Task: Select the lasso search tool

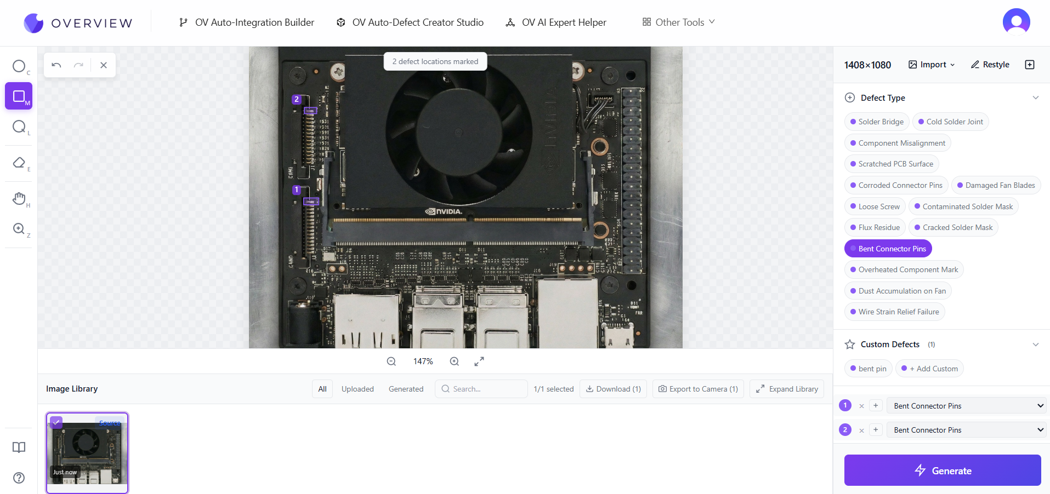Action: tap(19, 127)
